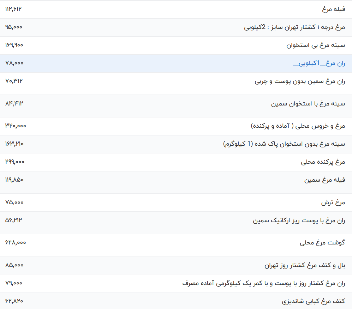Viewport: 352px width, 309px height.
Task: Open the گوشت مرغ محلی product
Action: click(322, 243)
